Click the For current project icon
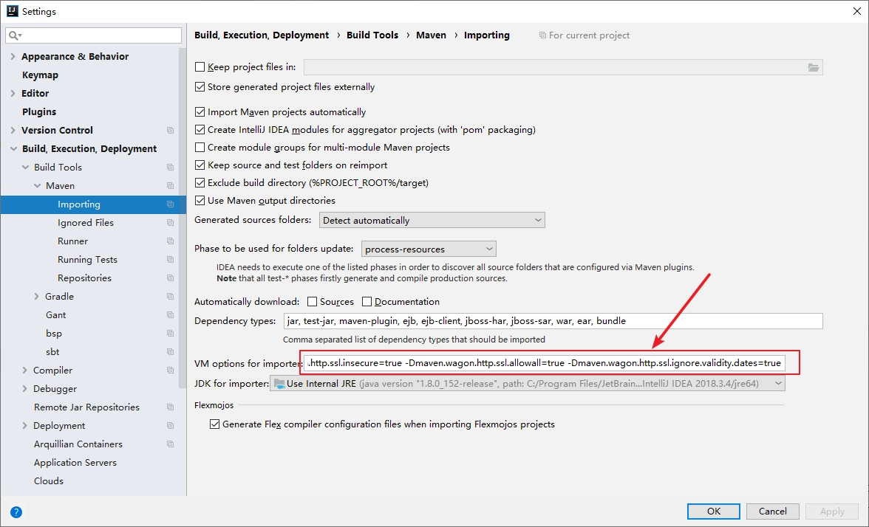The height and width of the screenshot is (527, 869). tap(542, 35)
